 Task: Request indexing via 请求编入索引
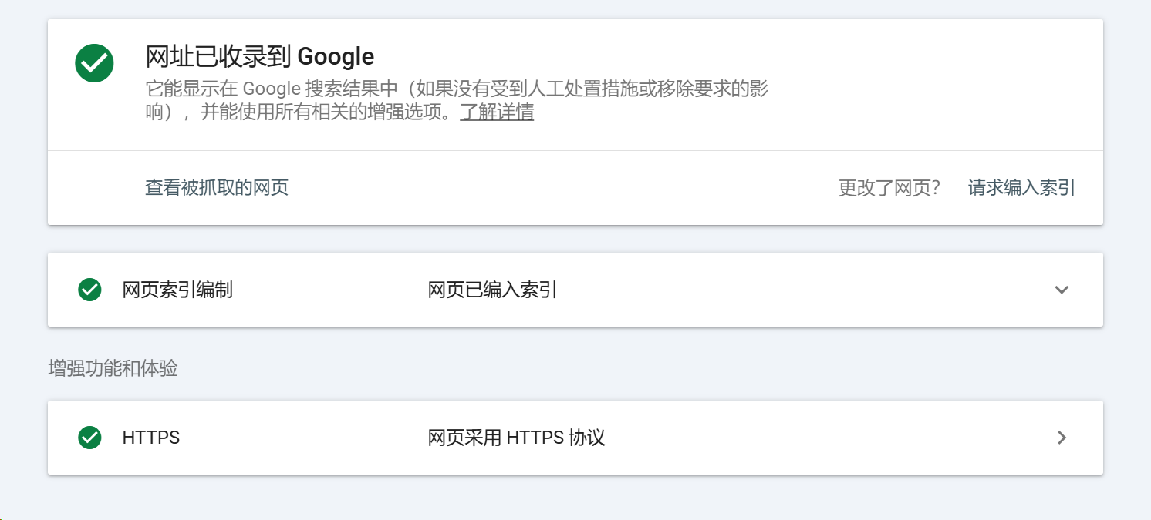[1020, 187]
